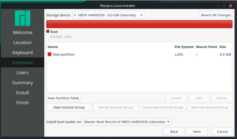Click New Volume Group button
Screen dimensions: 237x139
click(69, 107)
